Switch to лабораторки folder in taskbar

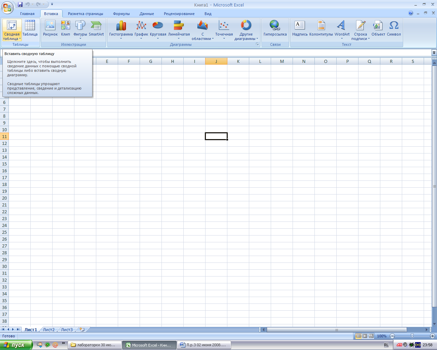(x=95, y=345)
